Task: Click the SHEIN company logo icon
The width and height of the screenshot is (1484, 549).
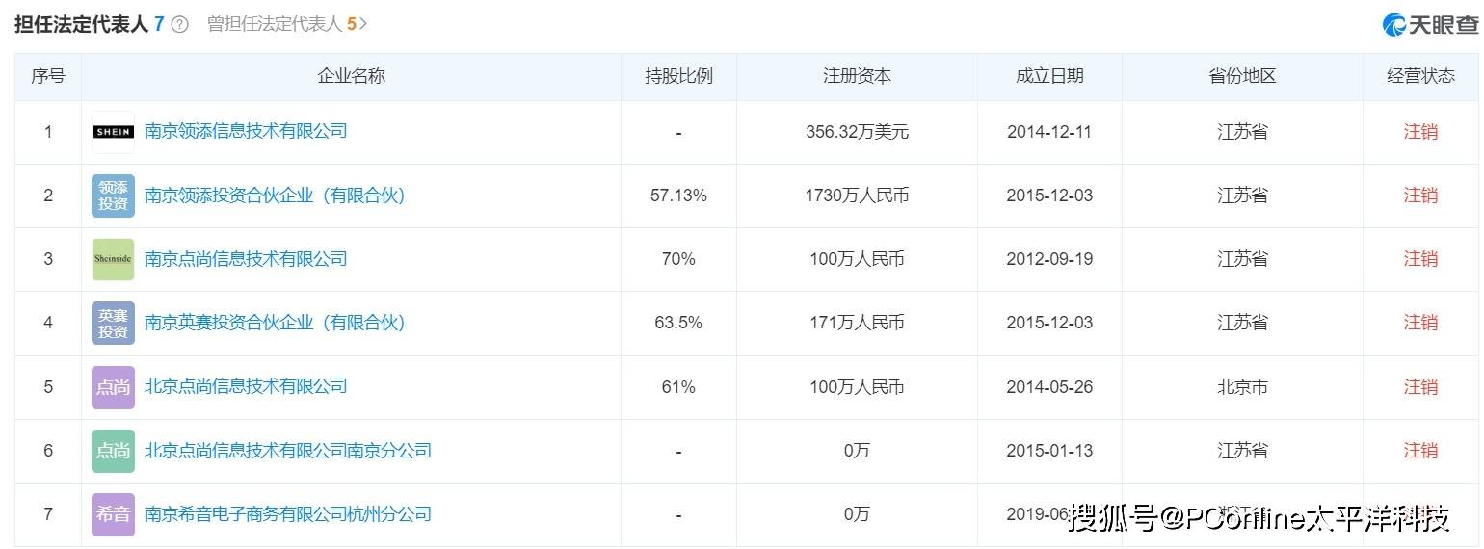Action: (x=113, y=132)
